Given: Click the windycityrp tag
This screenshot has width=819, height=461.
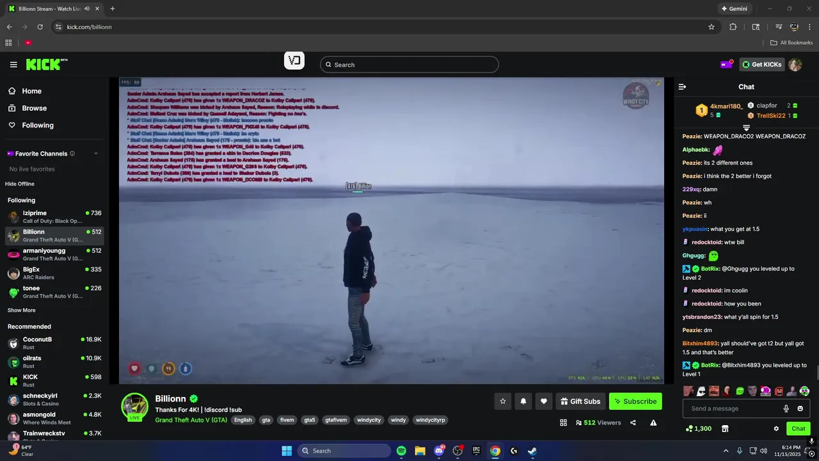Looking at the screenshot, I should pyautogui.click(x=431, y=420).
